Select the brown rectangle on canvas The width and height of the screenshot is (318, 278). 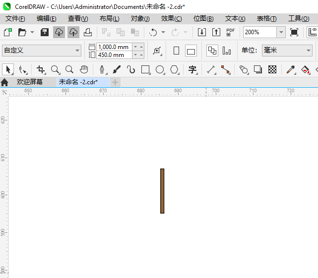click(162, 191)
